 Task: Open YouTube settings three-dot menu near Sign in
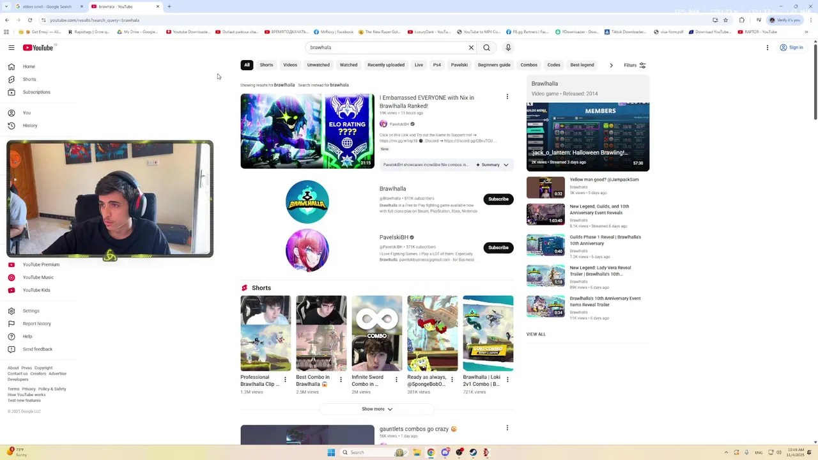click(x=768, y=47)
